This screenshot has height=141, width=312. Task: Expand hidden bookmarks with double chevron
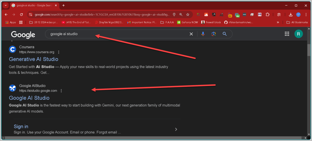coord(278,22)
